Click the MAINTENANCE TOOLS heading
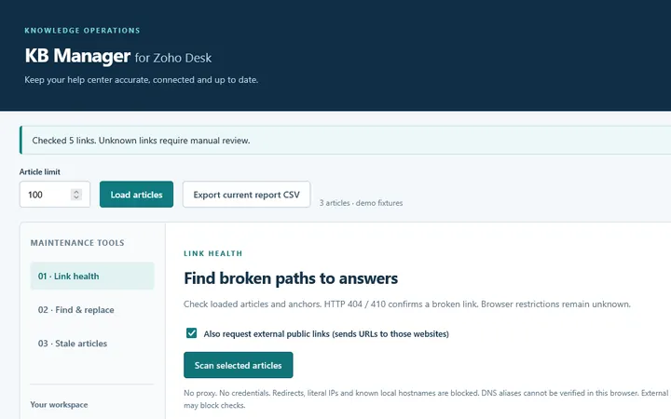Image resolution: width=671 pixels, height=419 pixels. coord(77,243)
